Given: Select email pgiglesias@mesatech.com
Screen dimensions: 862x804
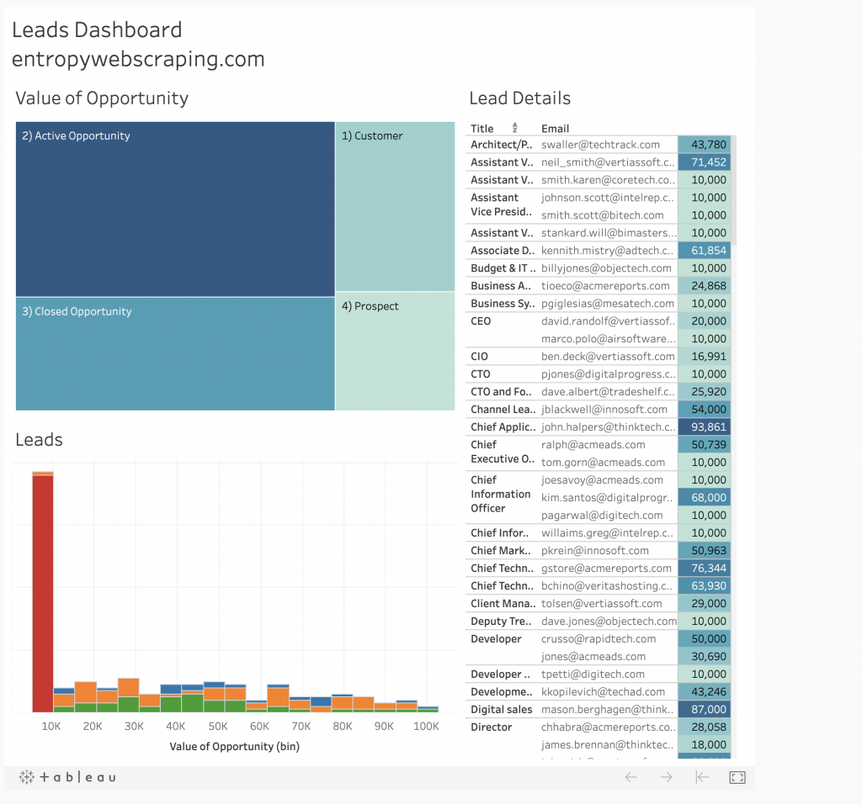Looking at the screenshot, I should 608,303.
